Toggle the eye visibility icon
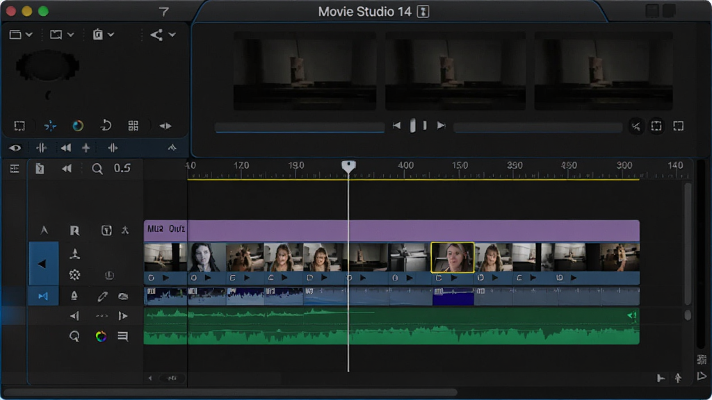This screenshot has width=712, height=400. [x=15, y=148]
